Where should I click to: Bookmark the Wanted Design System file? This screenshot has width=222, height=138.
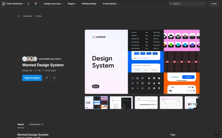click(x=54, y=78)
